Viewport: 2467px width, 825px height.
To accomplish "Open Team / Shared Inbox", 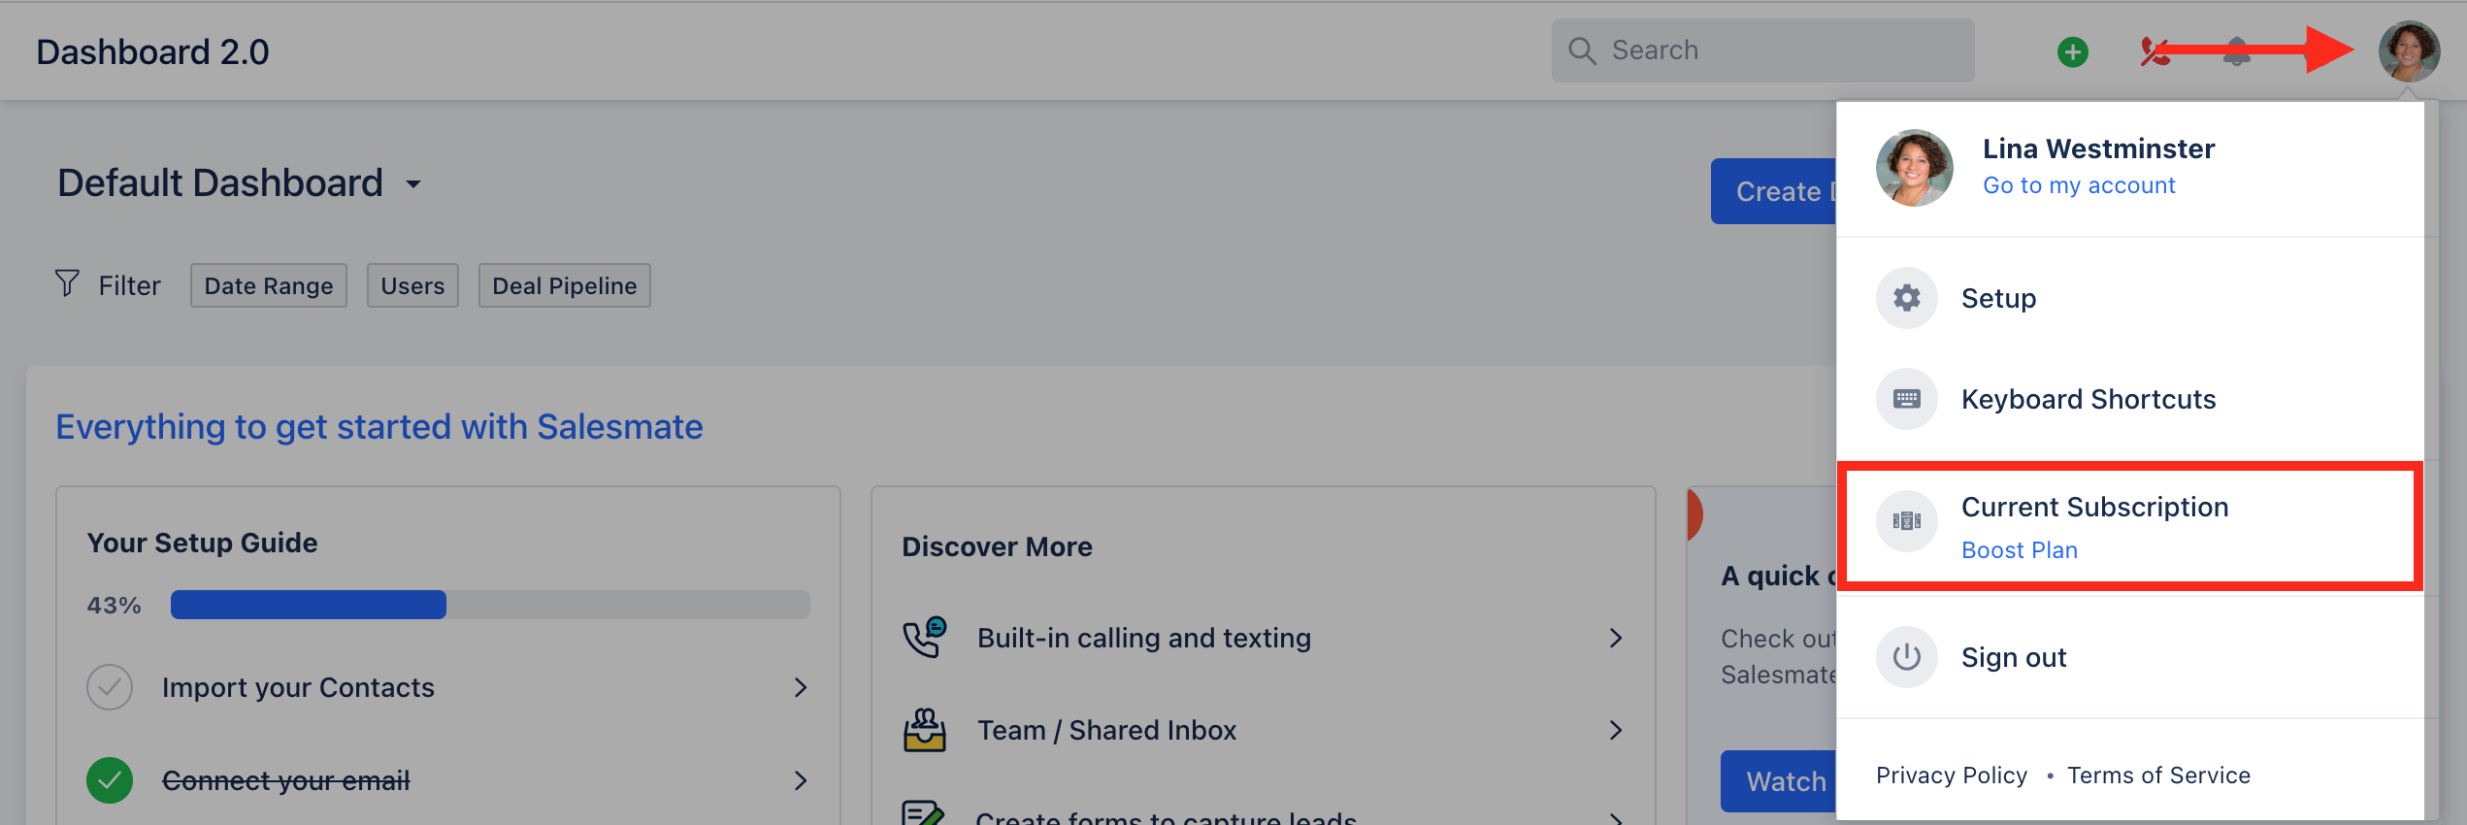I will [x=1264, y=730].
